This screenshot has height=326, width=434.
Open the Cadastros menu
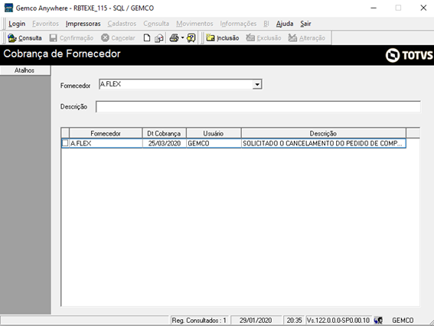tap(122, 24)
